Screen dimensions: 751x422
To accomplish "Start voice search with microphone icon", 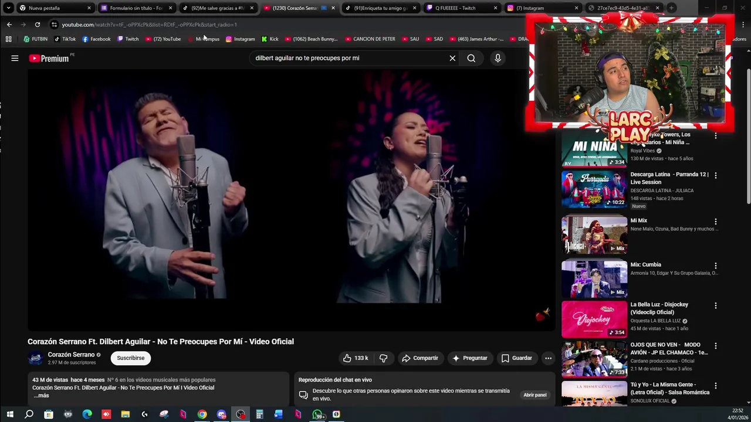I will (498, 58).
